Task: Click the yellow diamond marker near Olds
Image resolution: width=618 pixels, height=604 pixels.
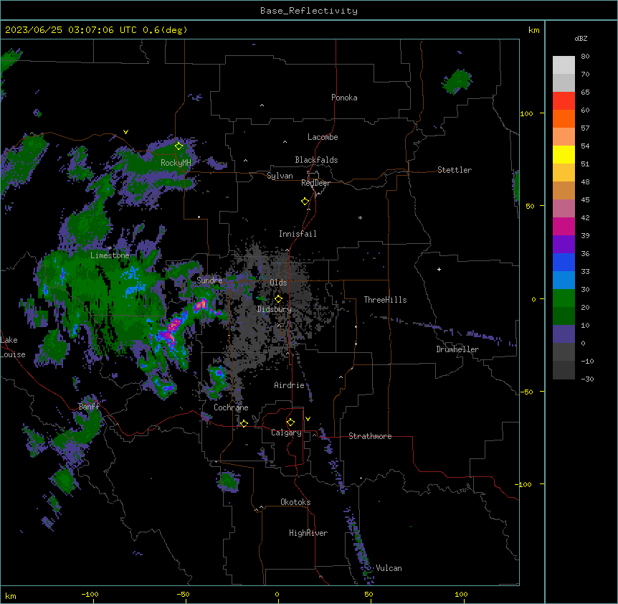Action: 278,299
